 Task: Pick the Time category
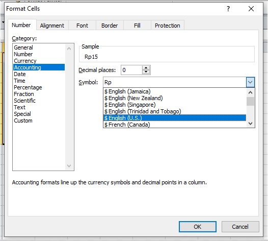pyautogui.click(x=39, y=81)
